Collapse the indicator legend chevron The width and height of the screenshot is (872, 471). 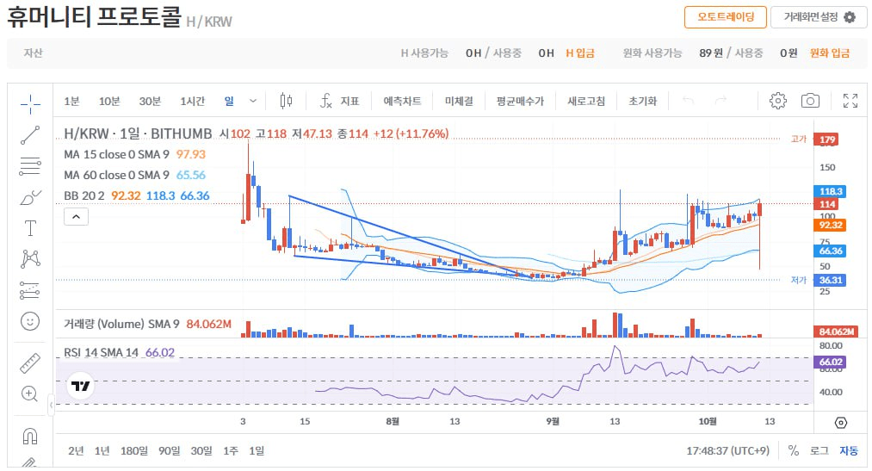pos(76,217)
